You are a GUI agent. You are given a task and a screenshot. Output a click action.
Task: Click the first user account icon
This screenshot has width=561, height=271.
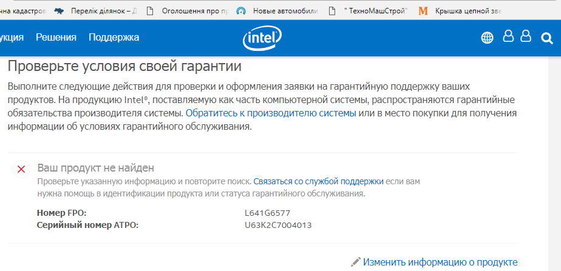[508, 36]
